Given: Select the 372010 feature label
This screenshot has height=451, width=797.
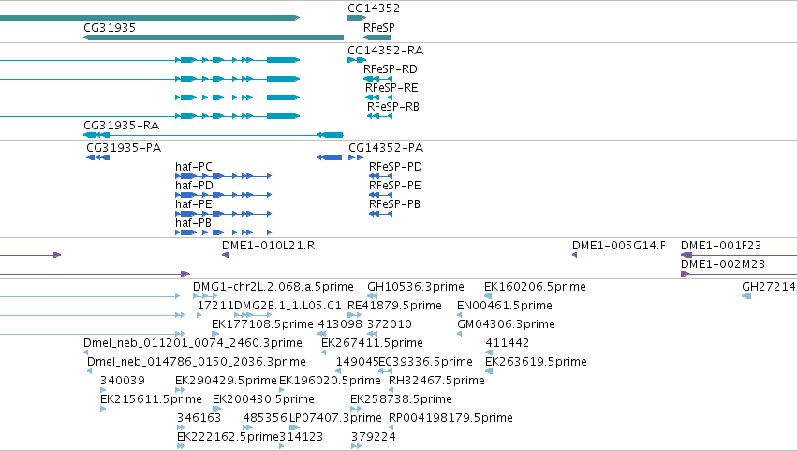Looking at the screenshot, I should click(x=390, y=324).
